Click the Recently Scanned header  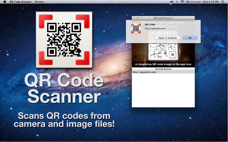pyautogui.click(x=163, y=69)
